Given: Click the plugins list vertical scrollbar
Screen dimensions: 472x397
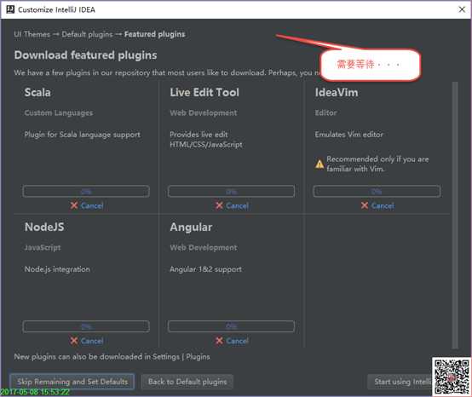Looking at the screenshot, I should pos(455,215).
